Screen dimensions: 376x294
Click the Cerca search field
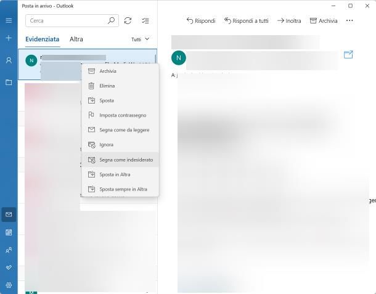coord(72,20)
